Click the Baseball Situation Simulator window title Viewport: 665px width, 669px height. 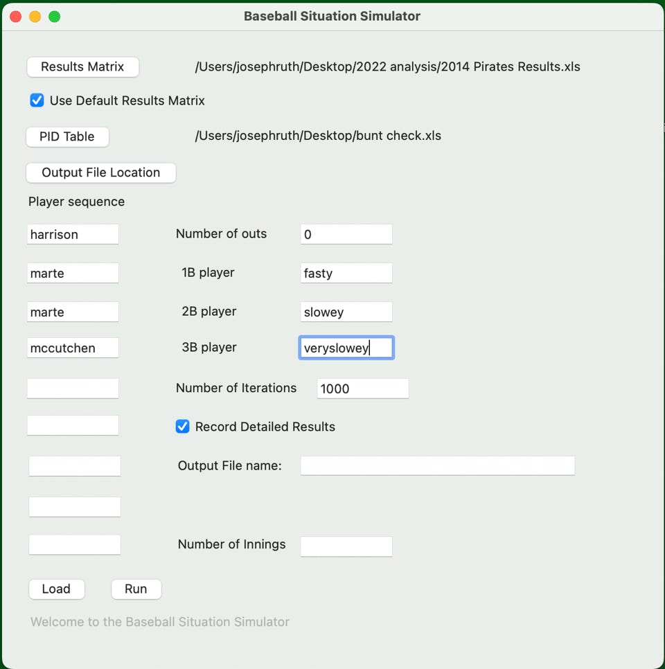[x=332, y=16]
